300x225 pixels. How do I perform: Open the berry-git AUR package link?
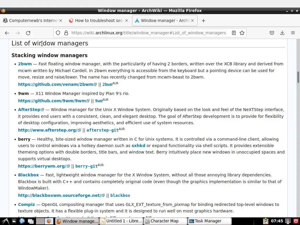click(x=86, y=166)
